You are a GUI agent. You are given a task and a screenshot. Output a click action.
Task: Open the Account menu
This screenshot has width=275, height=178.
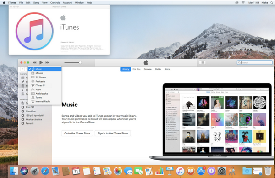pyautogui.click(x=67, y=3)
